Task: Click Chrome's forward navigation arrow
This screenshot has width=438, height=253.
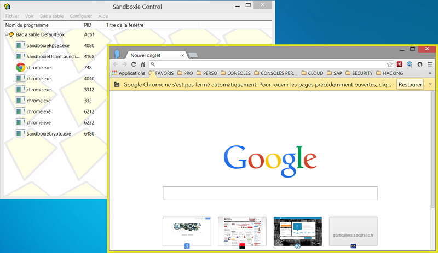Action: 125,64
